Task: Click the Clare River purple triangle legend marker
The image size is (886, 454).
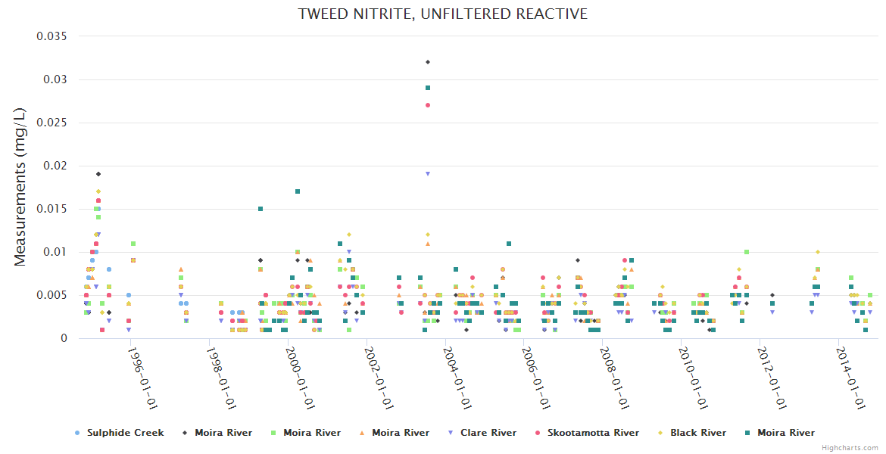Action: pos(451,433)
